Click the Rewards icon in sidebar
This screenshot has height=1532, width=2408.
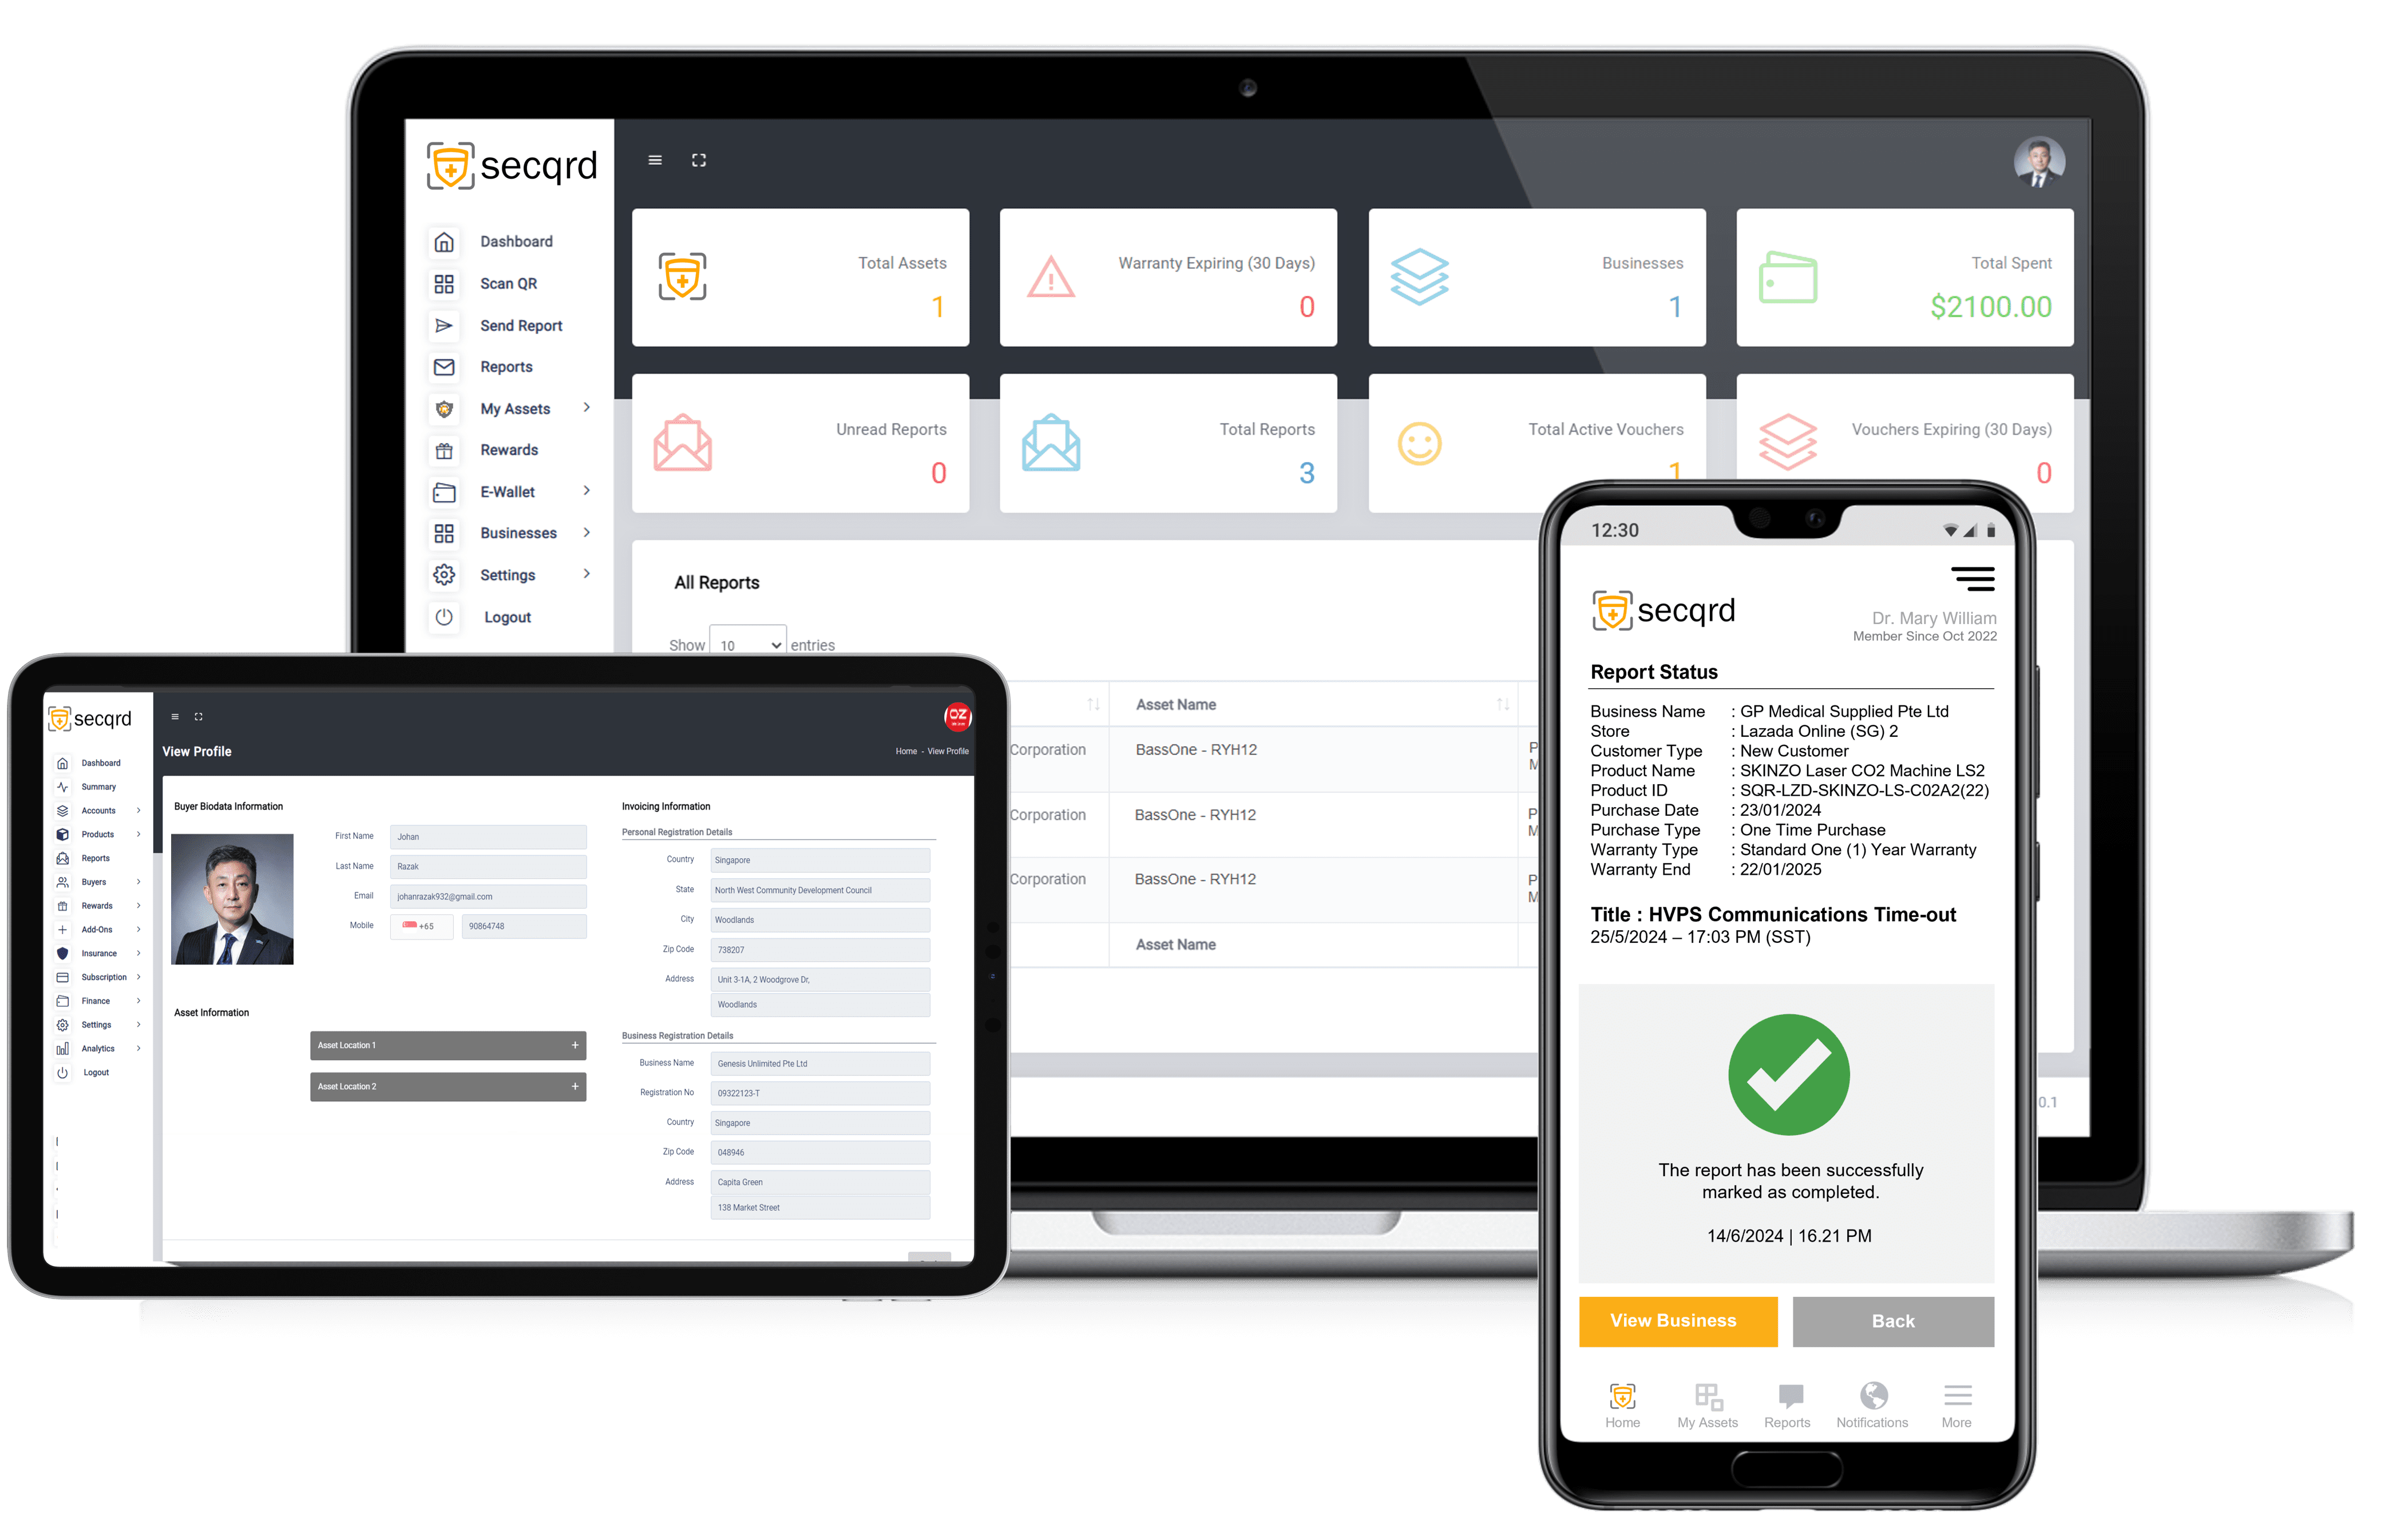[444, 451]
